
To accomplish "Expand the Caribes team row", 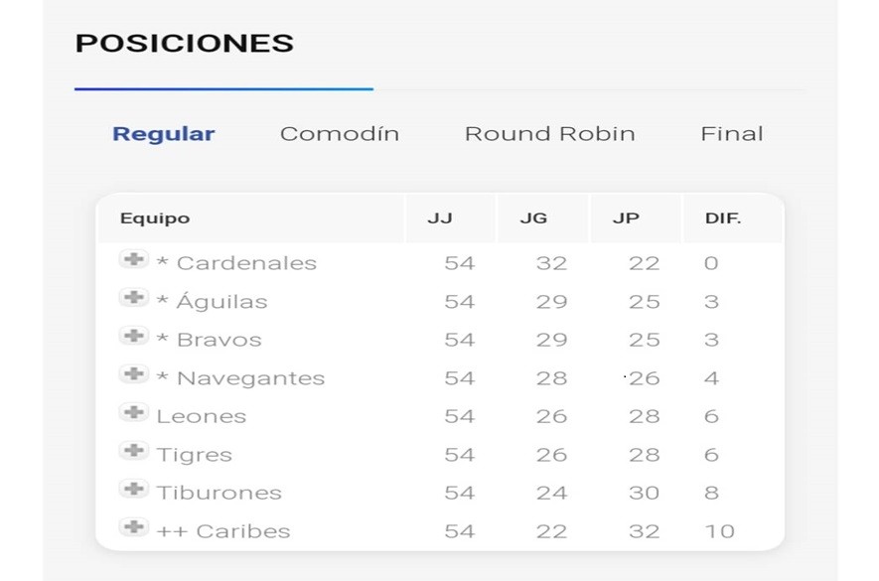I will click(133, 530).
